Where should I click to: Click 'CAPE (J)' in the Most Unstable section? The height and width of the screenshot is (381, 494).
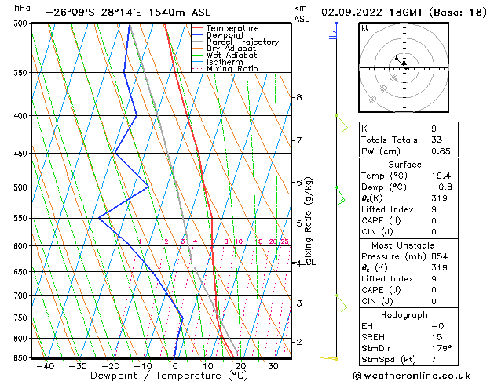click(381, 290)
